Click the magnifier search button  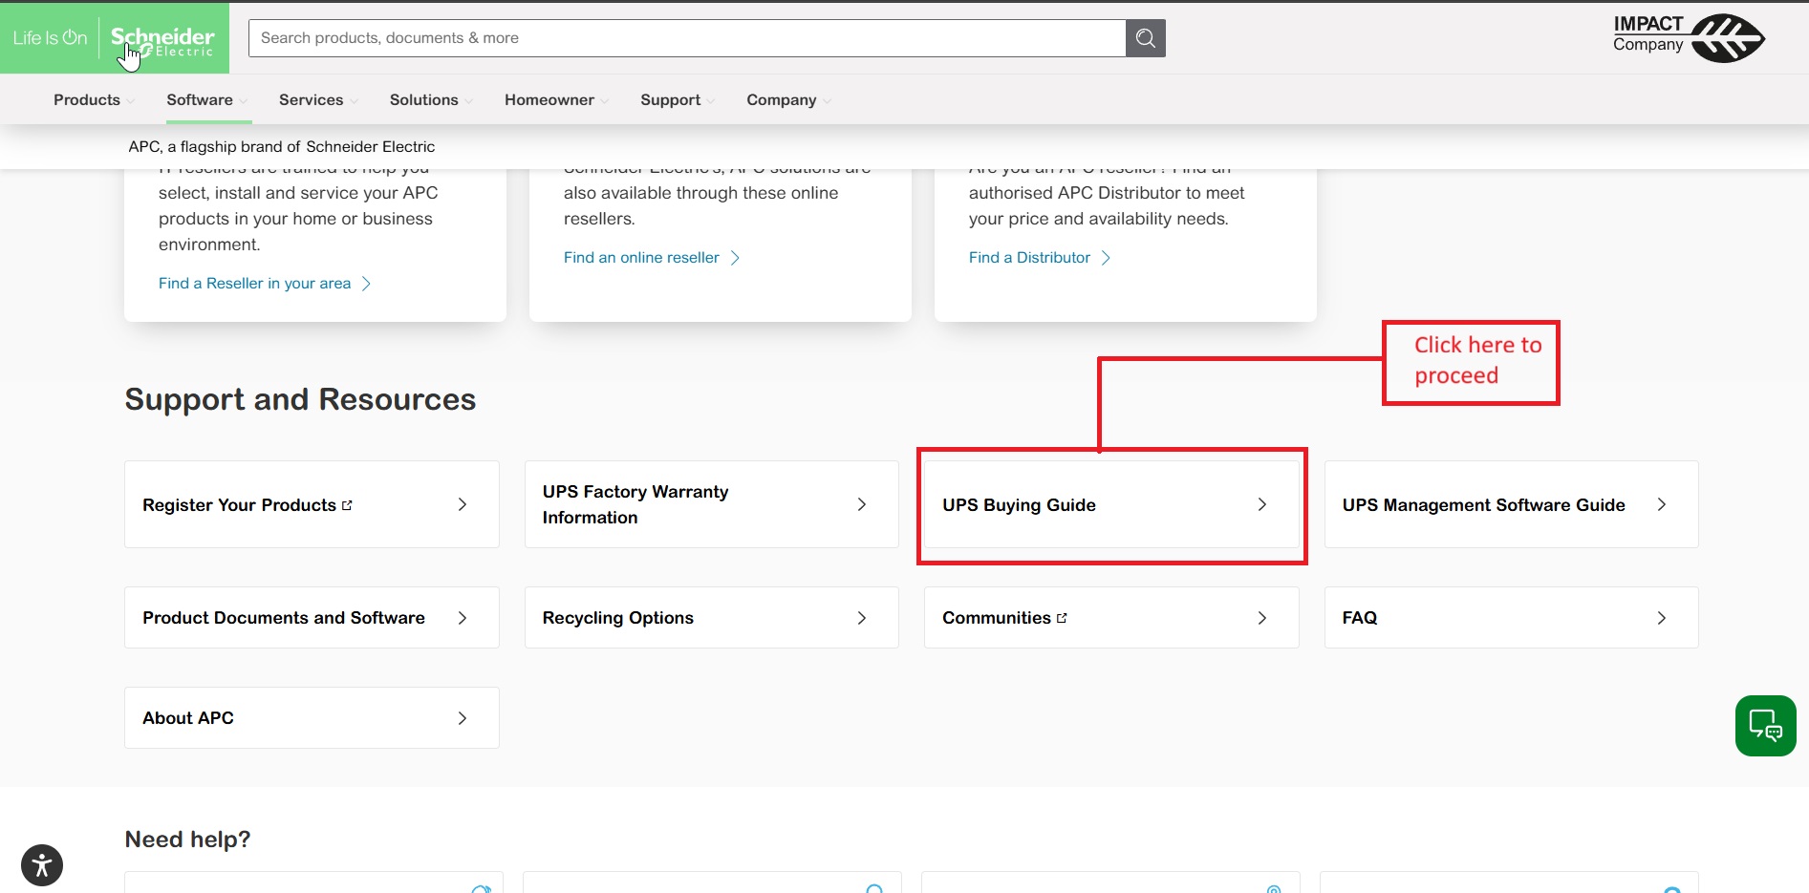click(1146, 38)
